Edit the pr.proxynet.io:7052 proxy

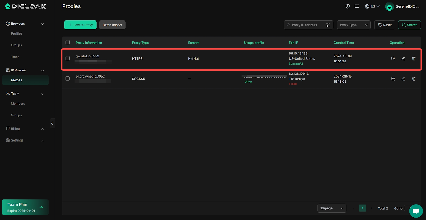coord(403,79)
